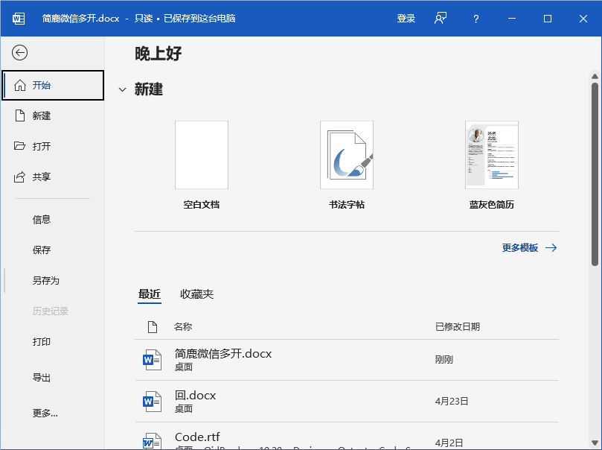
Task: Open the 新建 page from the sidebar
Action: (x=53, y=115)
